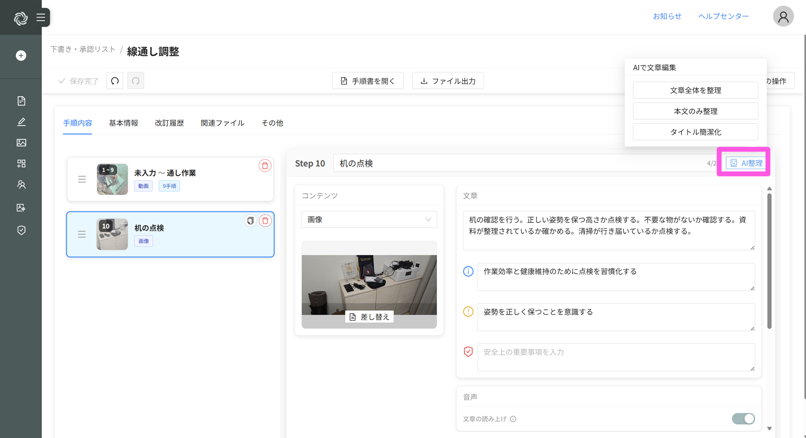Screen dimensions: 806x438
Task: Click the hamburger menu icon in header
Action: [40, 17]
